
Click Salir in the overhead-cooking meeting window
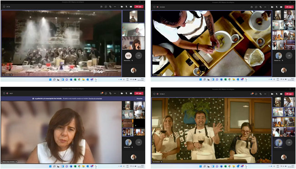pyautogui.click(x=289, y=7)
